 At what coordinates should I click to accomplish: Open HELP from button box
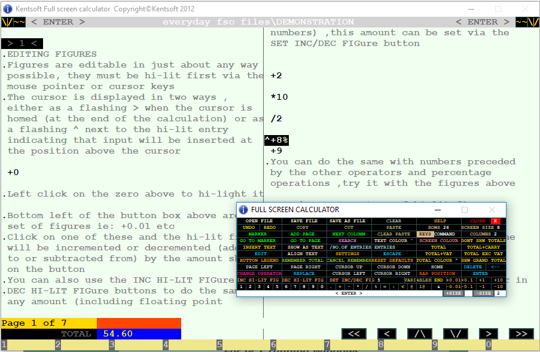tap(440, 221)
